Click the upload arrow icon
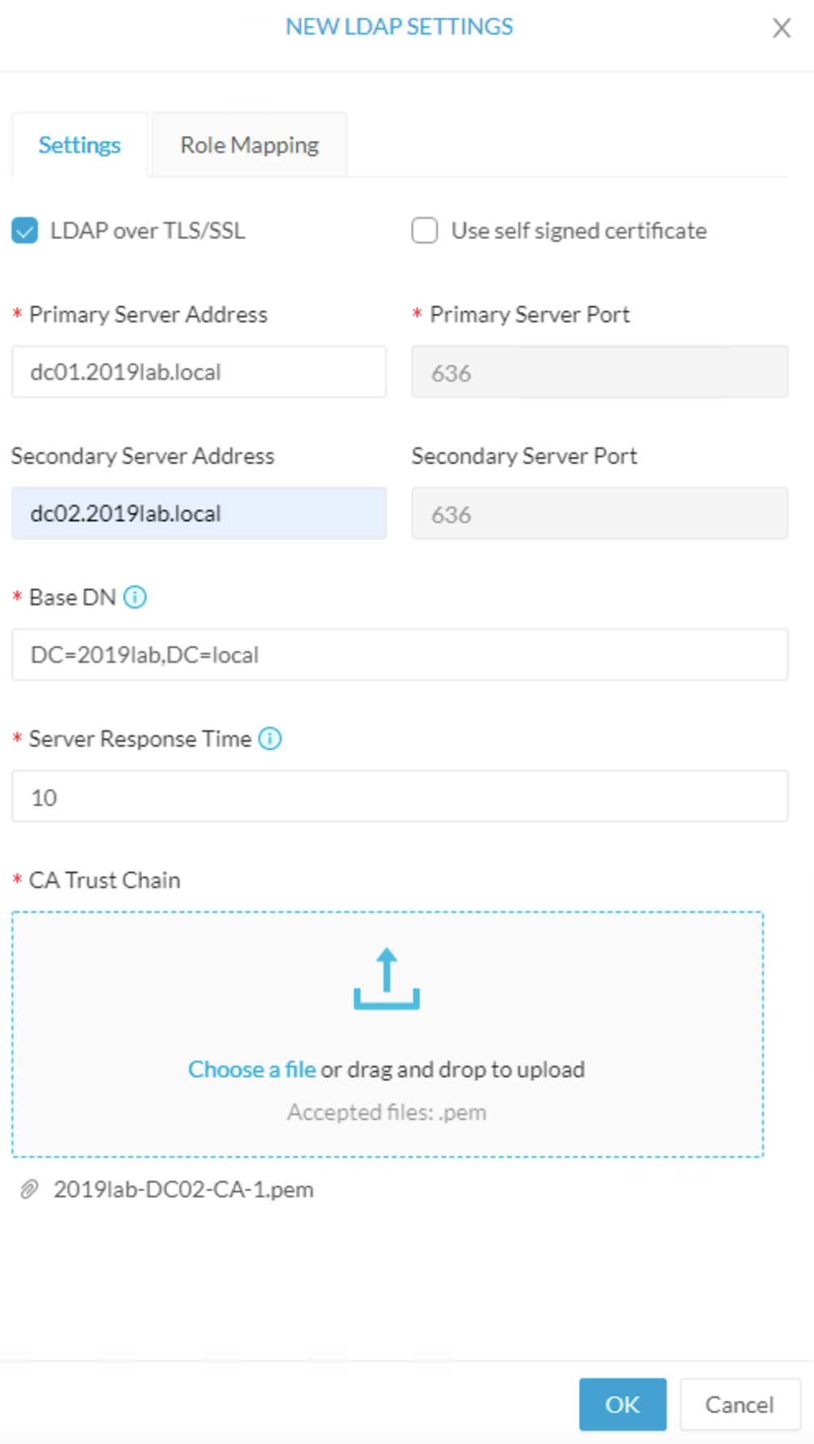 pos(387,979)
